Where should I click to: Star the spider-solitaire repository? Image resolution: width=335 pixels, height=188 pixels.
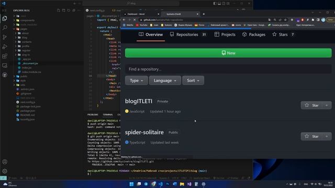(312, 136)
